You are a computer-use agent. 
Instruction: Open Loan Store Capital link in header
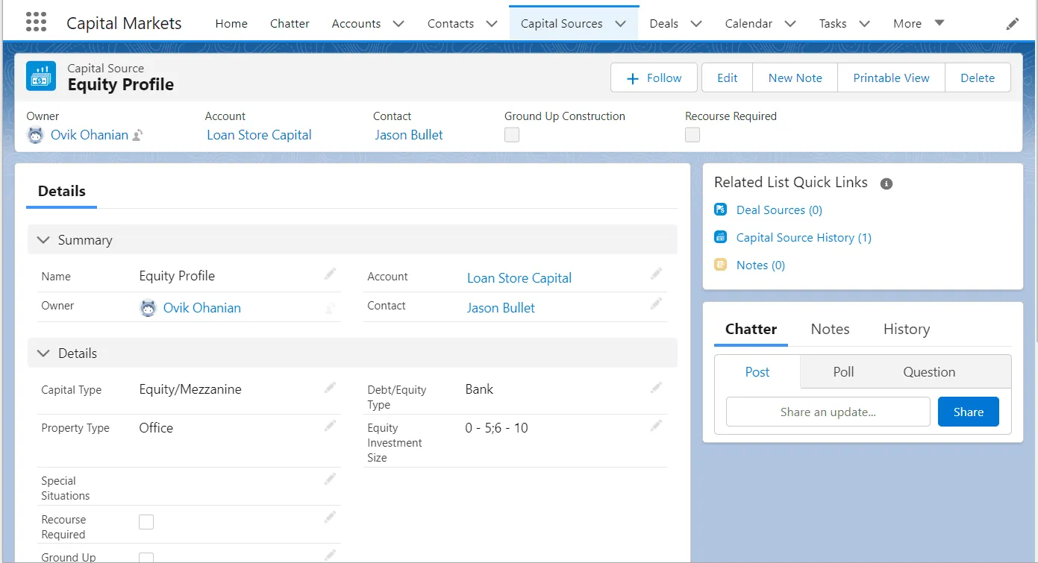(259, 135)
